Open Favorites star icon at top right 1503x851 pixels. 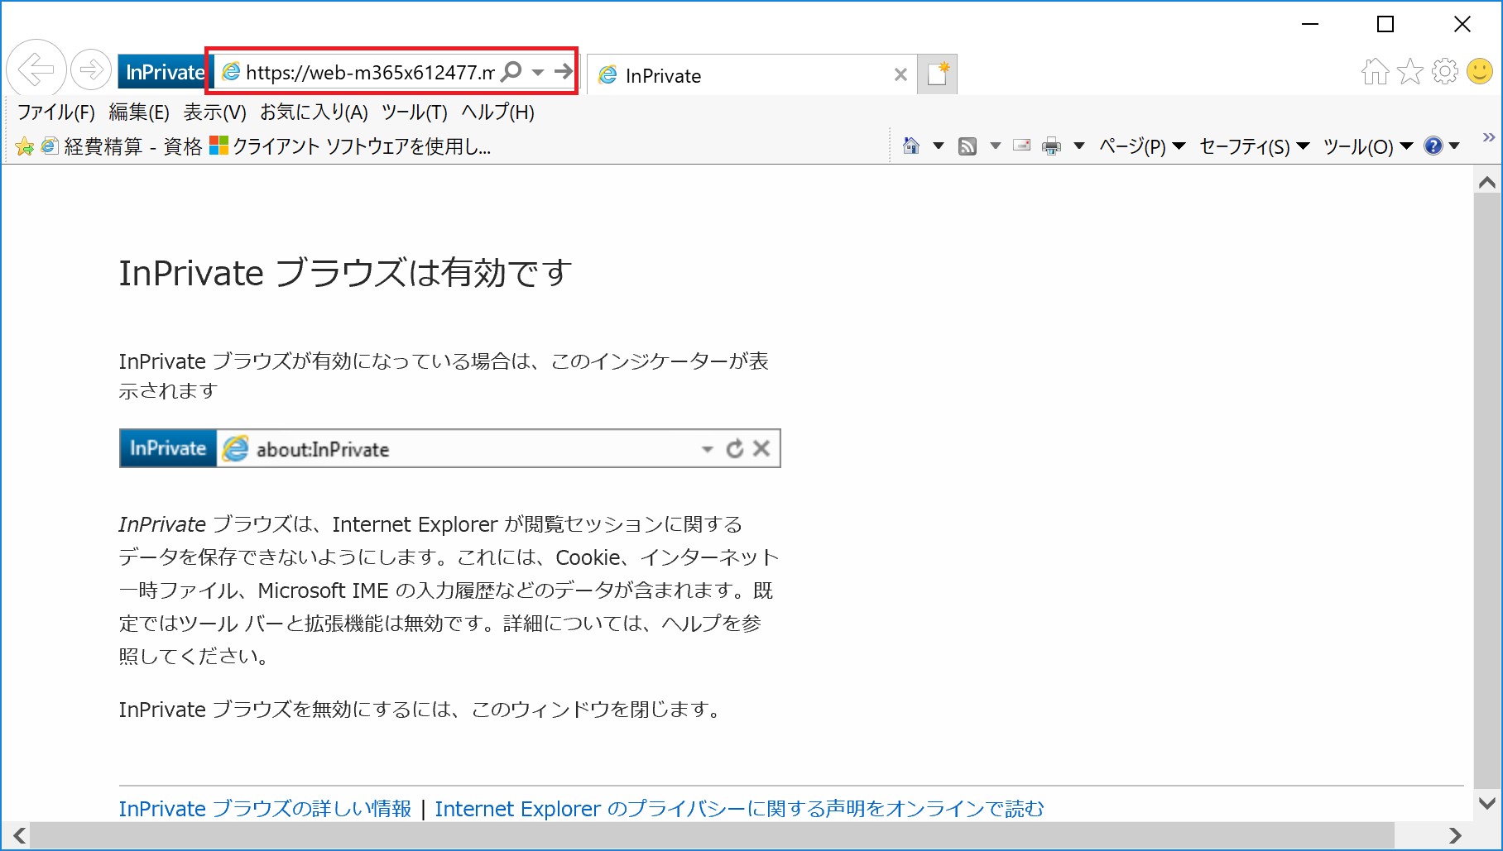coord(1410,72)
